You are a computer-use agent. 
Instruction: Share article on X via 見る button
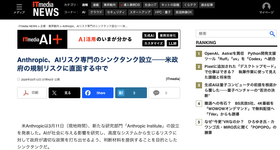[64, 93]
